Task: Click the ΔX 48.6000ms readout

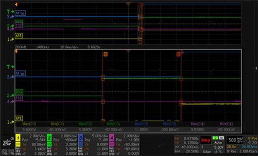Action: 186,147
